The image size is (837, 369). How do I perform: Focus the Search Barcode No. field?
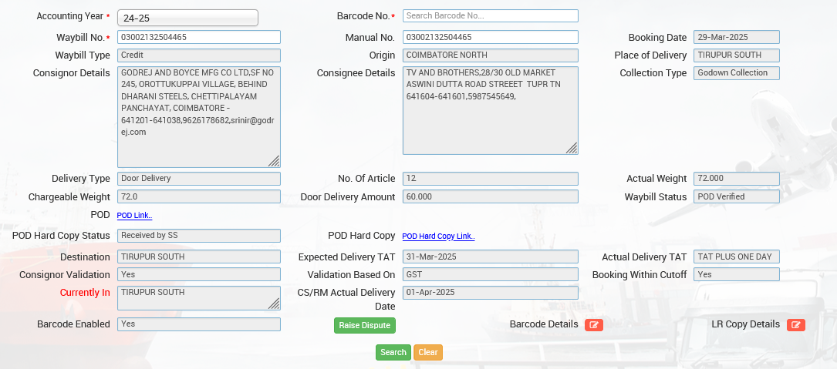tap(490, 15)
